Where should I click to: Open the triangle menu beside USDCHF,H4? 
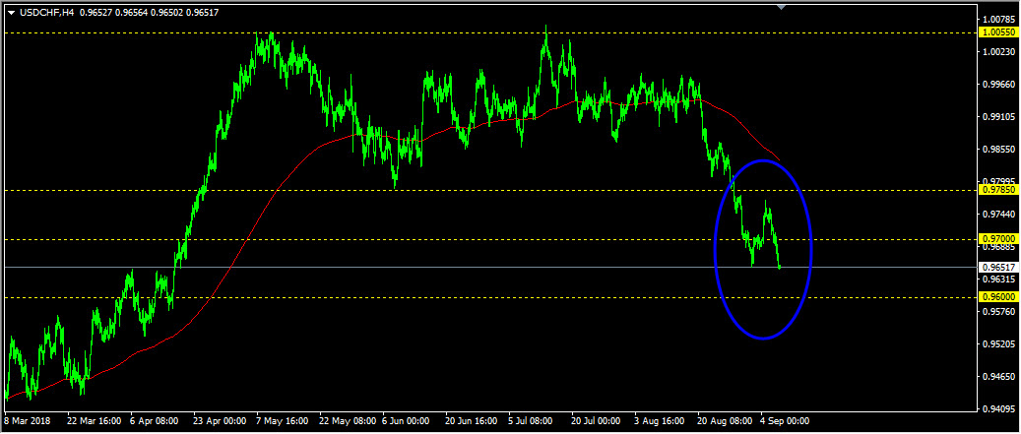pyautogui.click(x=11, y=13)
